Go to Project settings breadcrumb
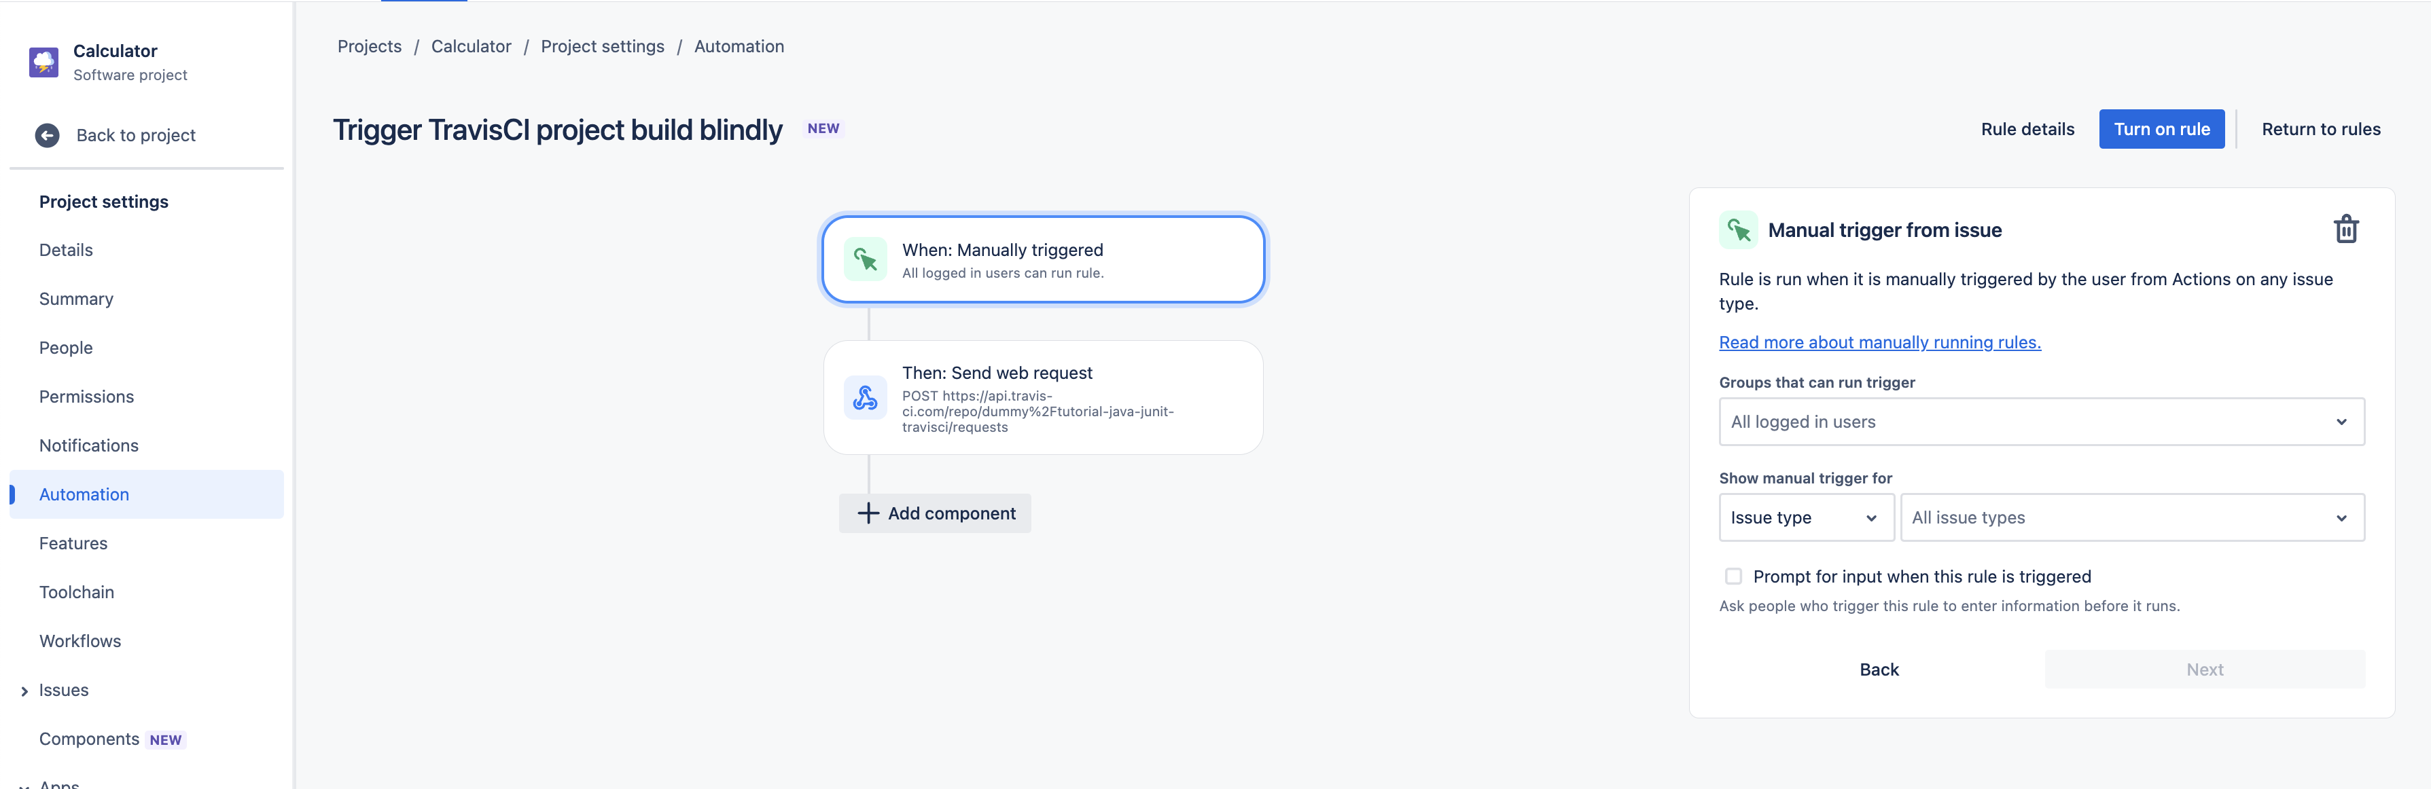The height and width of the screenshot is (789, 2431). (602, 46)
